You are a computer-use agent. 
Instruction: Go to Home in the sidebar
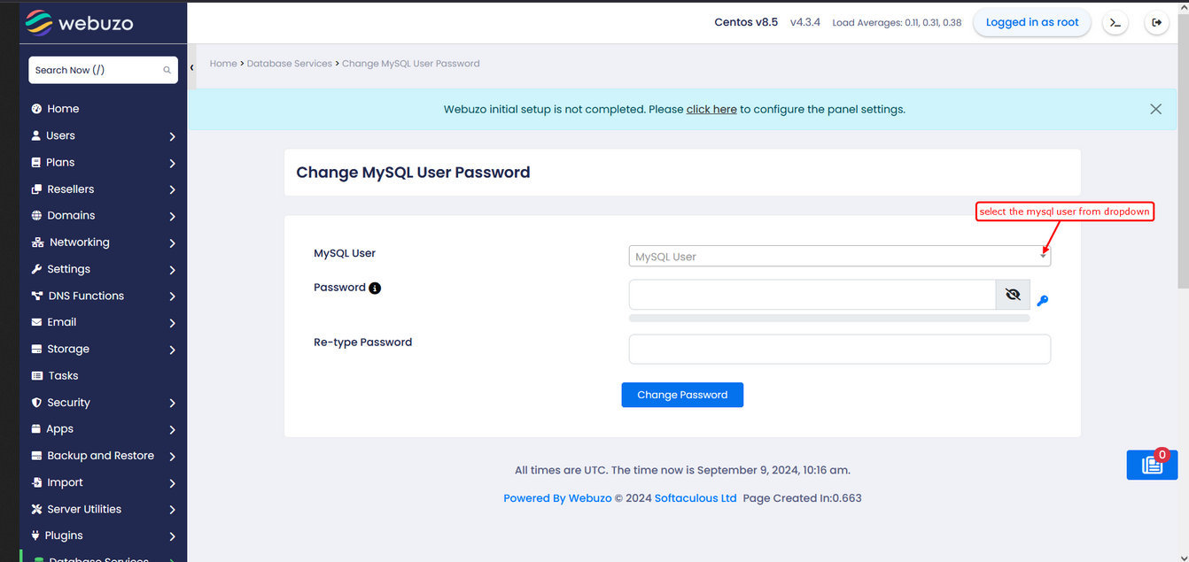coord(63,109)
